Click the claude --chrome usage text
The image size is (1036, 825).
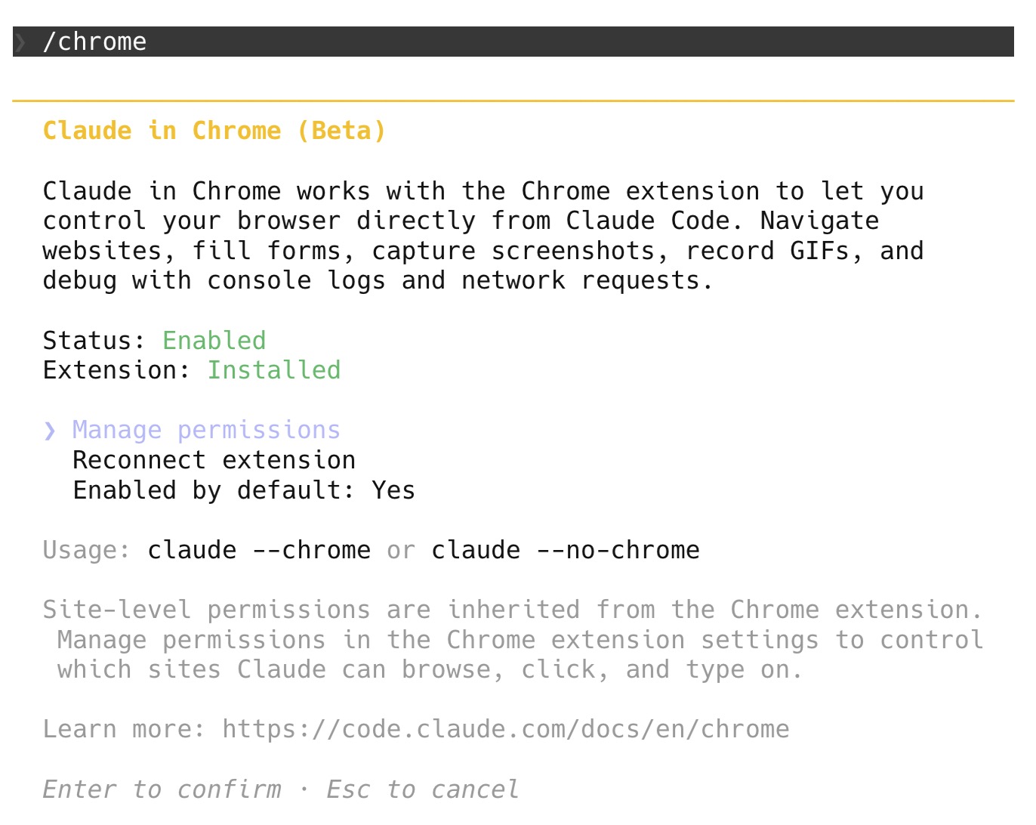257,550
